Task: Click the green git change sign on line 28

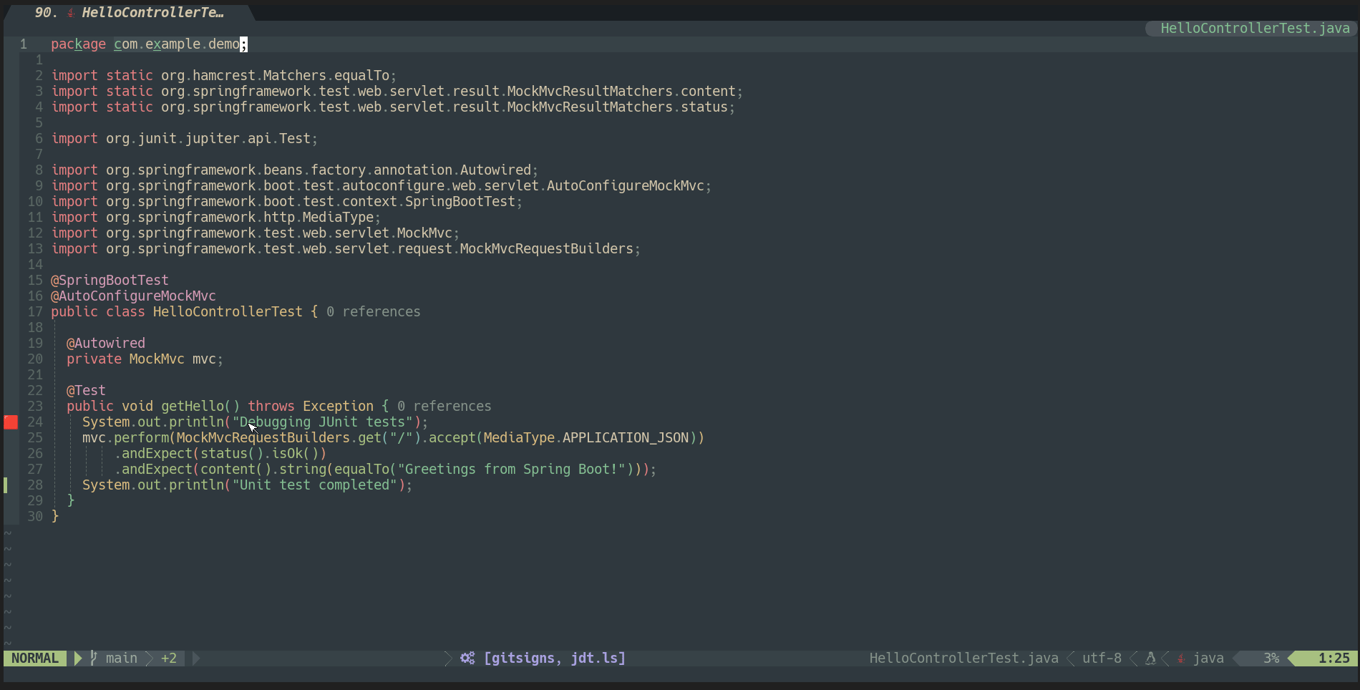Action: (x=6, y=485)
